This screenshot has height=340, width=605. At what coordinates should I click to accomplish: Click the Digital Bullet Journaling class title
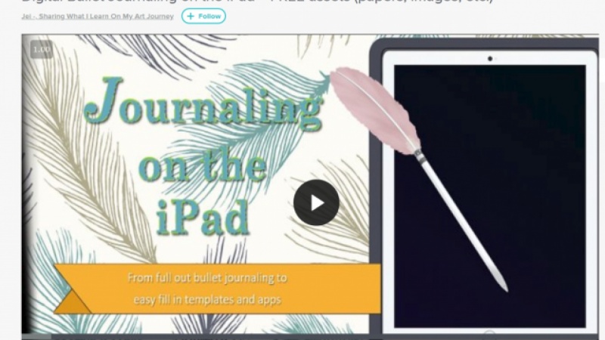tap(257, 2)
